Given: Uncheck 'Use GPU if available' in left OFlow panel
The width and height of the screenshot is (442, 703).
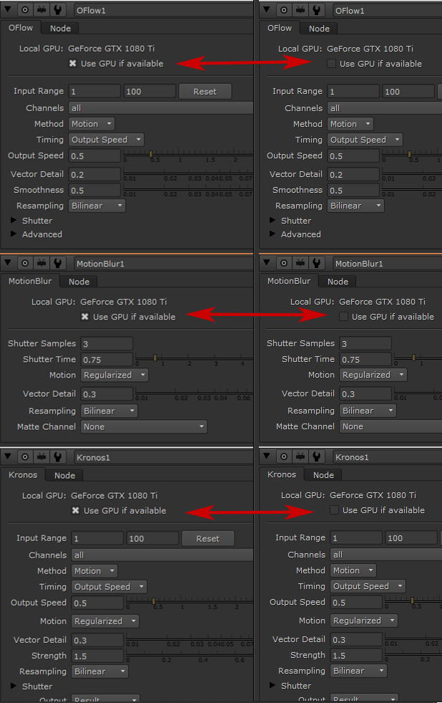Looking at the screenshot, I should click(73, 64).
